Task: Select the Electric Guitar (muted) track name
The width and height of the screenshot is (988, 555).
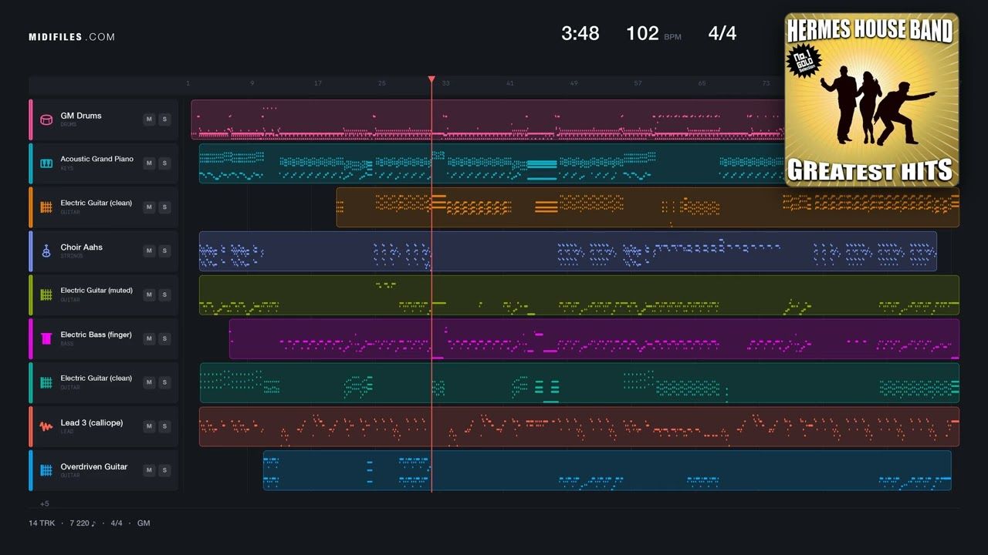Action: [x=97, y=291]
